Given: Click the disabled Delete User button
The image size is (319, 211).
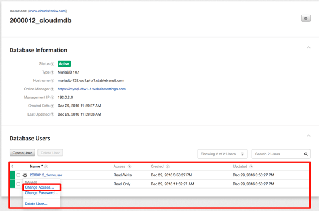Looking at the screenshot, I should [50, 153].
